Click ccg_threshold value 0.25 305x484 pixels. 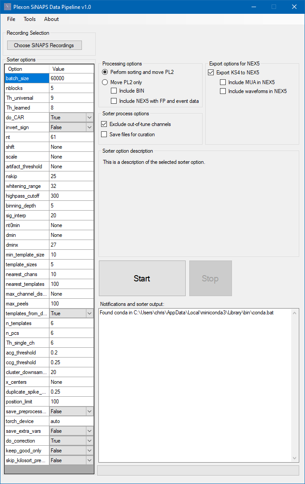[x=71, y=362]
